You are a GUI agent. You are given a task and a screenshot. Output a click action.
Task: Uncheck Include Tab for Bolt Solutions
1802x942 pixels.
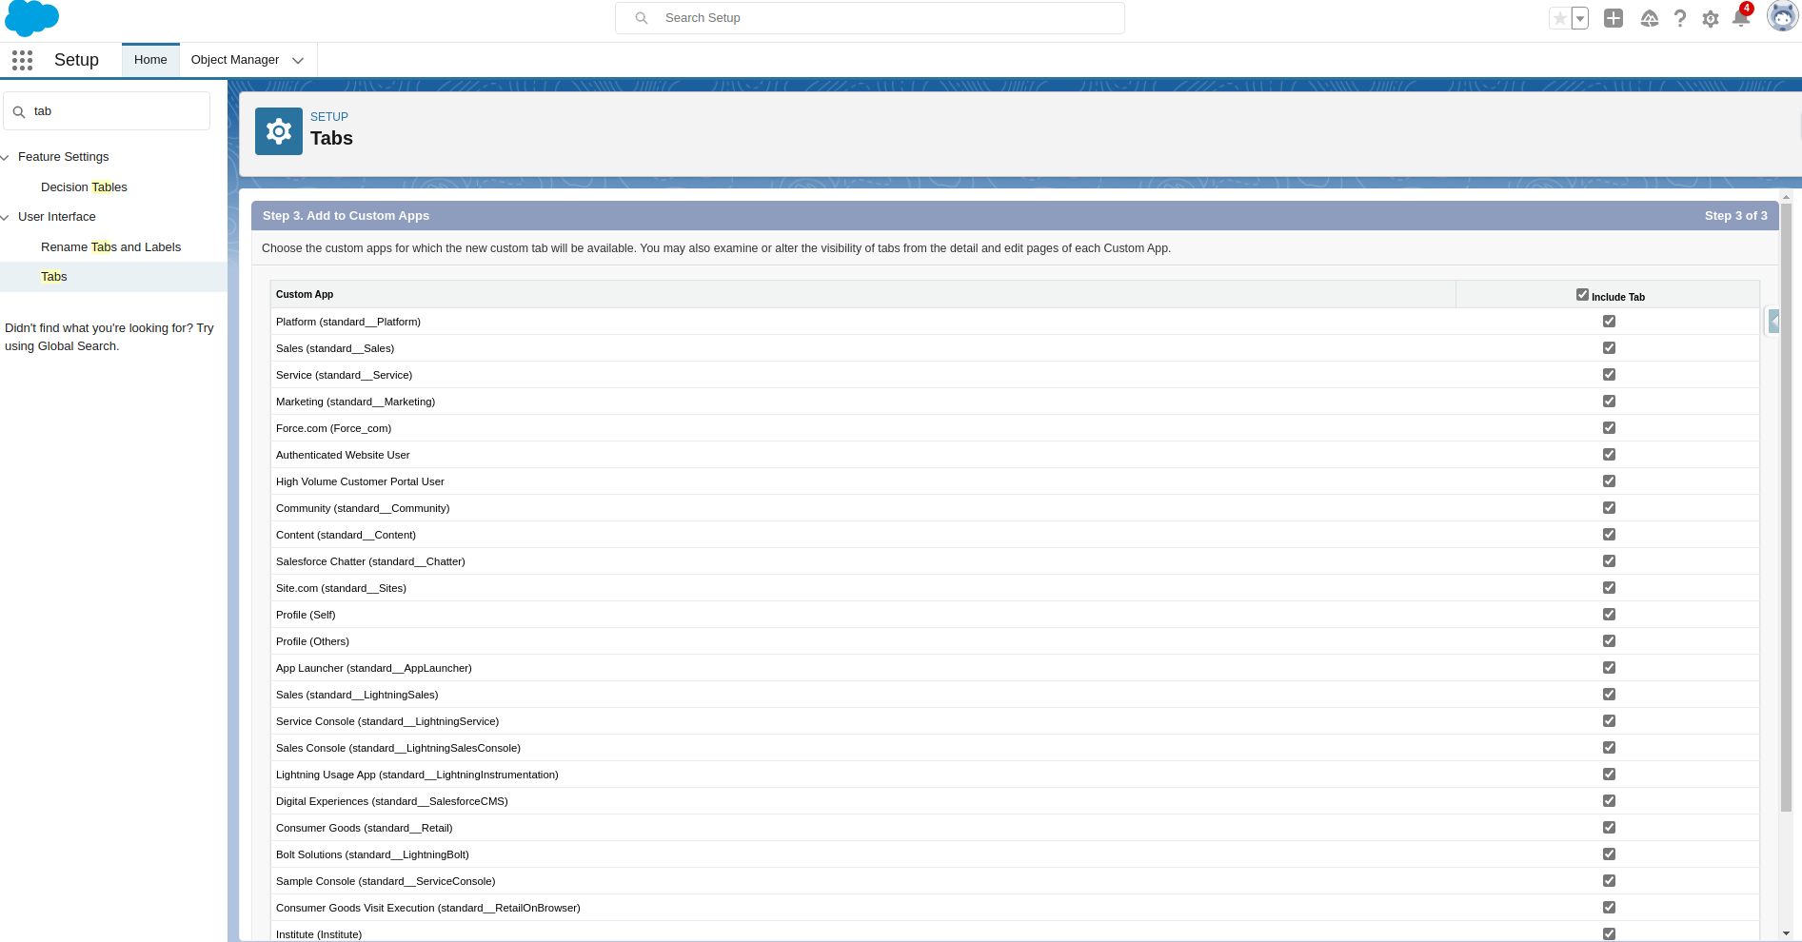click(1609, 854)
